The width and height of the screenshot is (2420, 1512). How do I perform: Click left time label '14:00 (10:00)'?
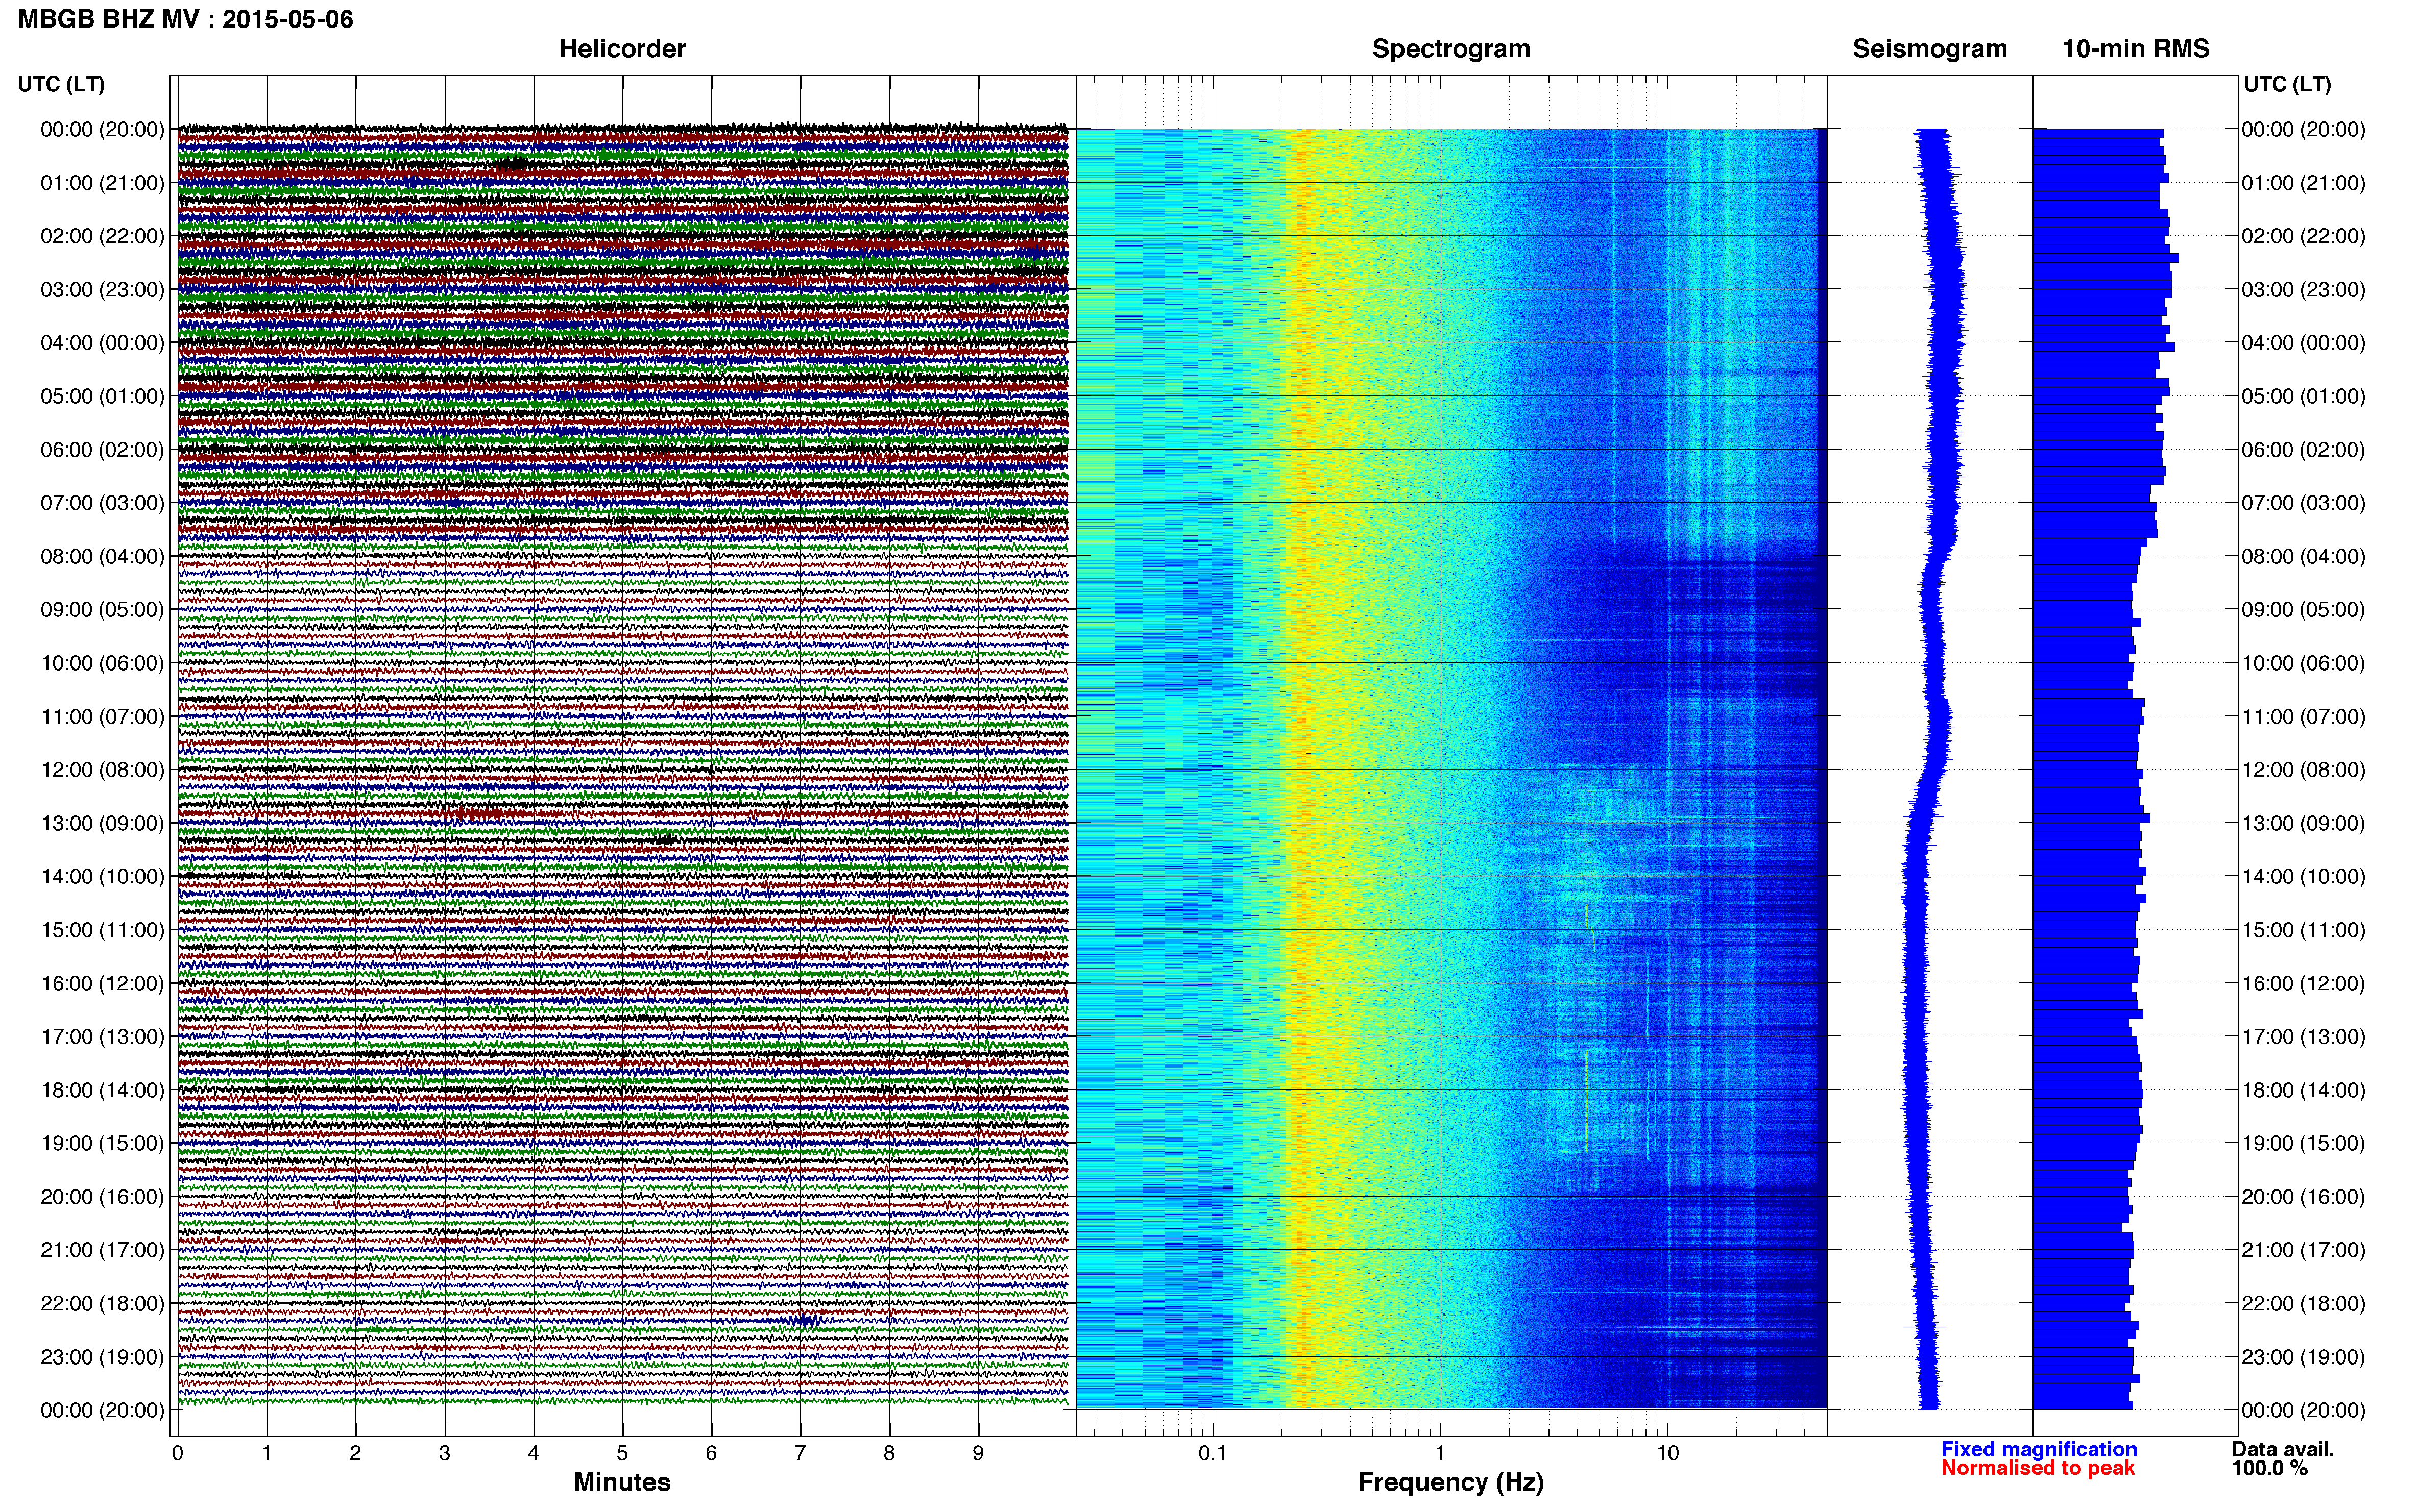click(102, 876)
